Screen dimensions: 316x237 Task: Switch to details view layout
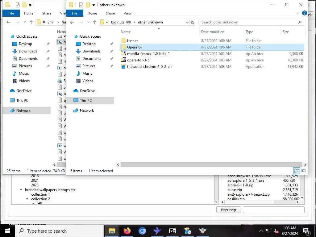point(297,171)
